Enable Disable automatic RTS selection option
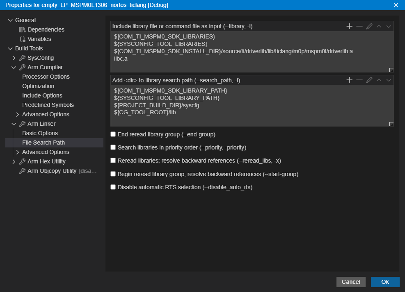 point(113,187)
